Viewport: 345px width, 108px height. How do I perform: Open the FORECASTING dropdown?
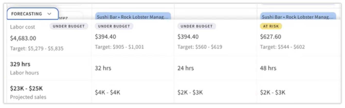(32, 14)
